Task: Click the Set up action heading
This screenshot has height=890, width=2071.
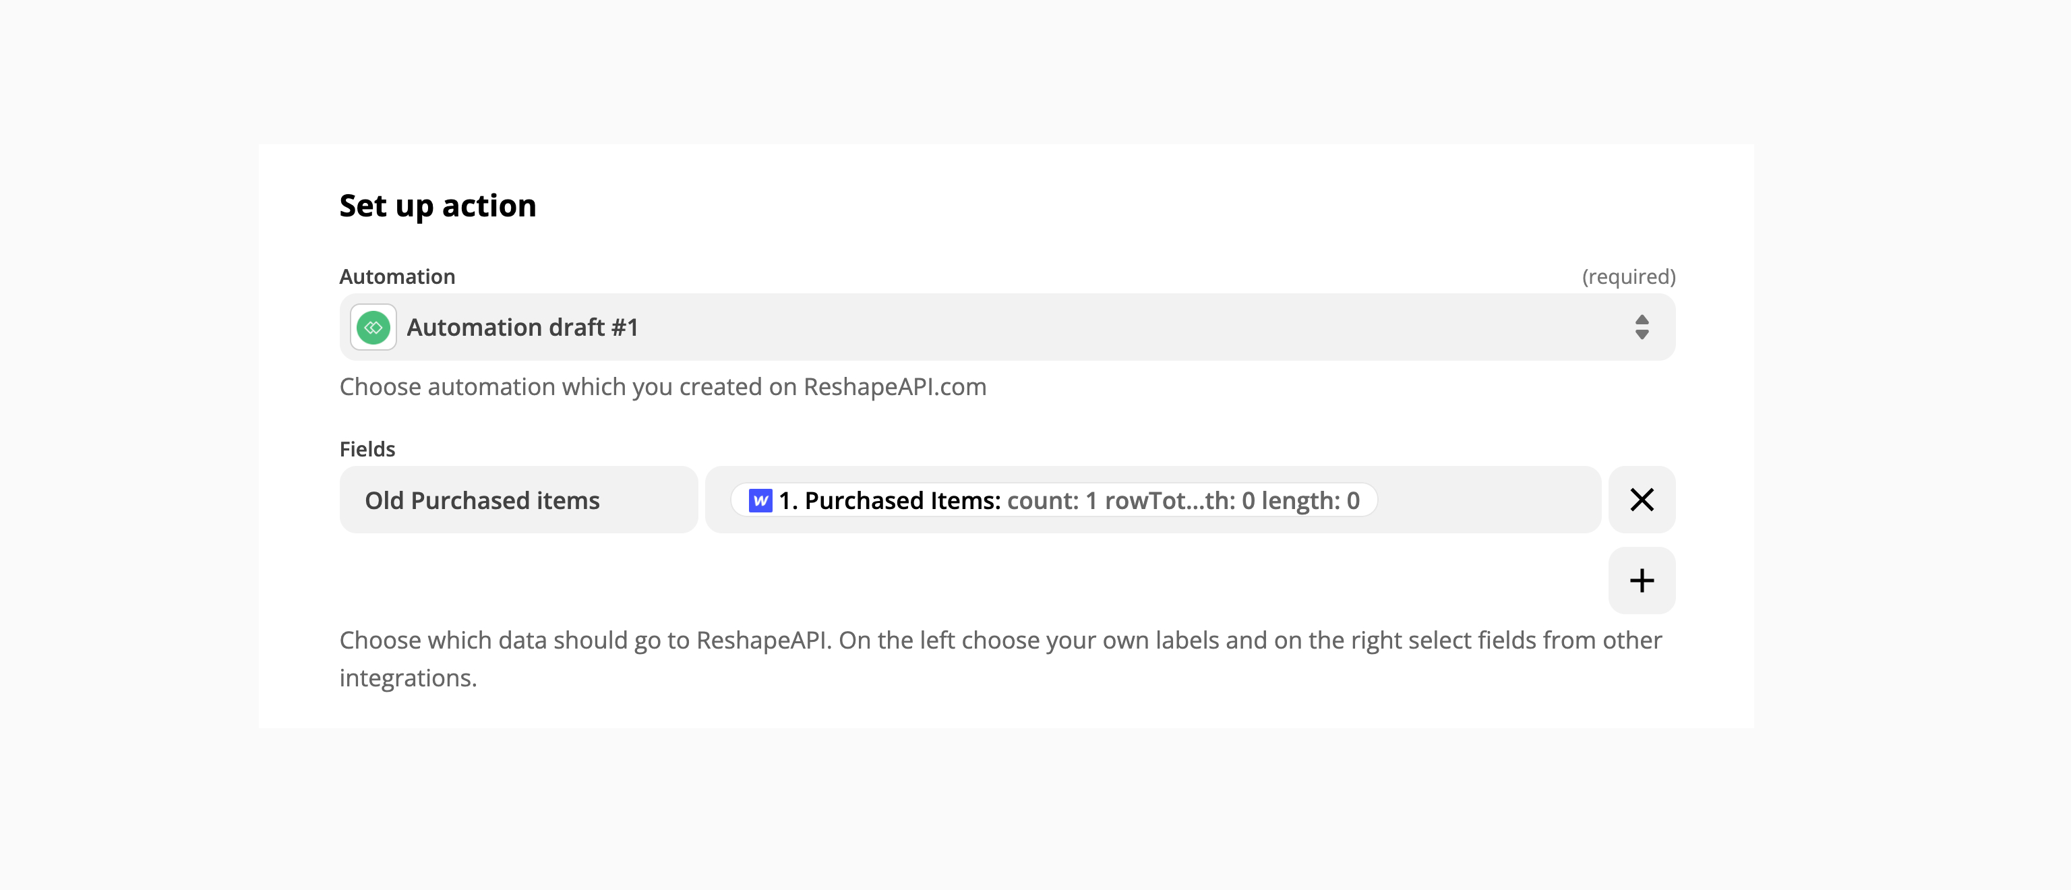Action: (x=438, y=206)
